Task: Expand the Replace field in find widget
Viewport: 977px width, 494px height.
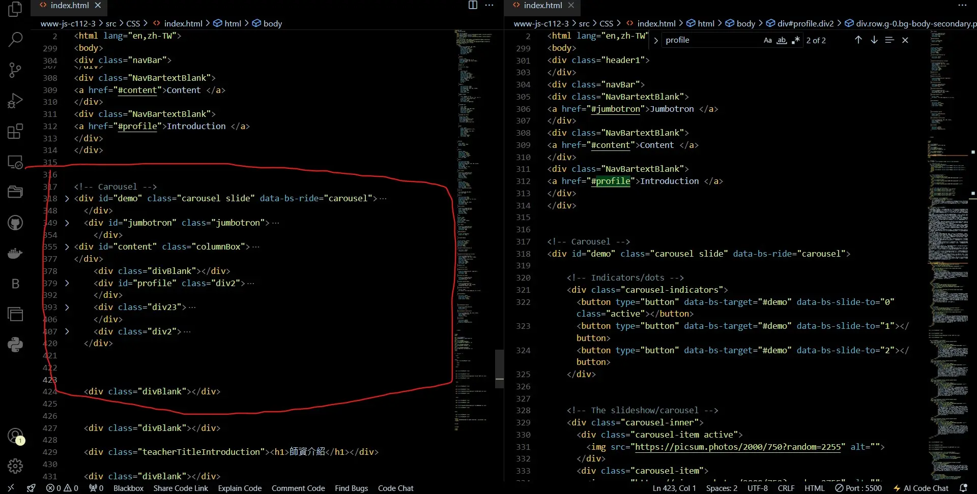Action: [656, 40]
